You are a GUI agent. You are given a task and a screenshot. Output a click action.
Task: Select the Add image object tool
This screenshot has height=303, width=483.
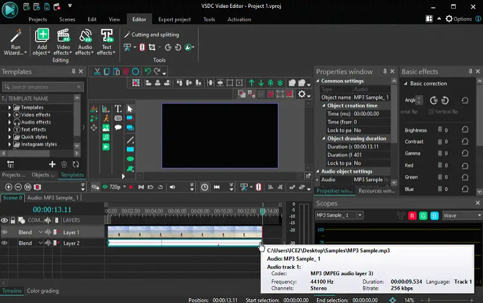point(106,128)
